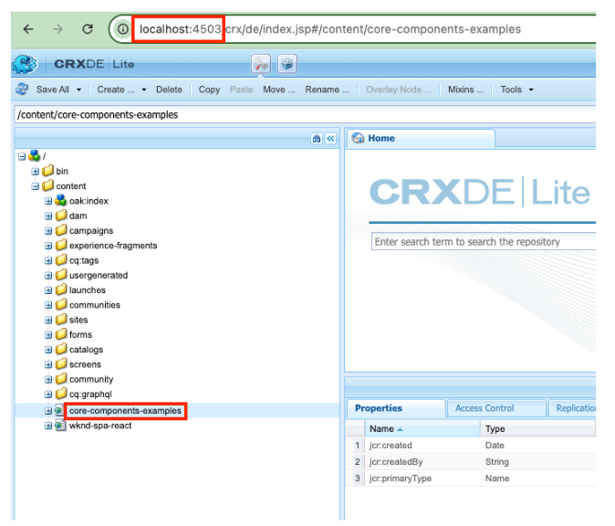Screen dimensions: 615x526
Task: Click the Delete button
Action: (x=169, y=89)
